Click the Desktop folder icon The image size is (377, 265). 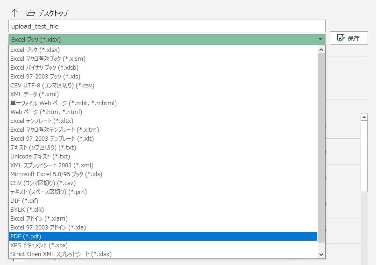(31, 13)
